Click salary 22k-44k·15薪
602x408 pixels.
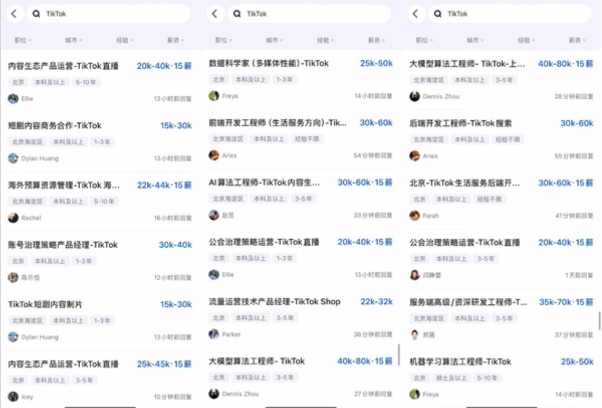click(164, 185)
